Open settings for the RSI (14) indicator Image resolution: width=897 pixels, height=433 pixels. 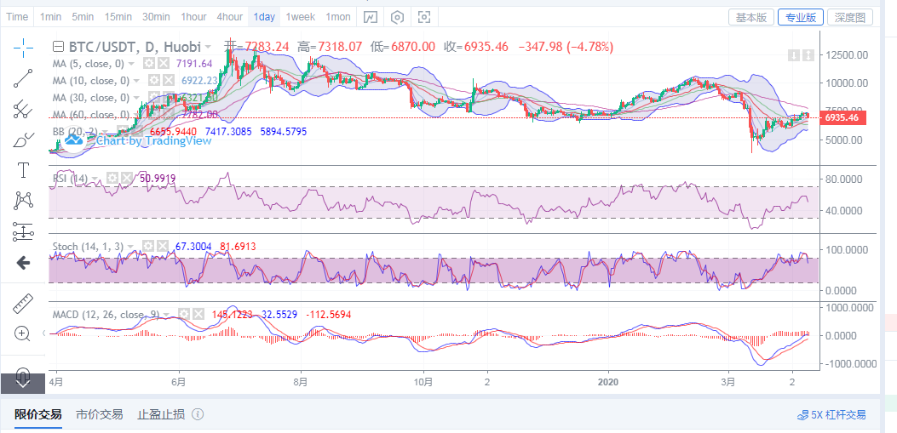[x=112, y=178]
